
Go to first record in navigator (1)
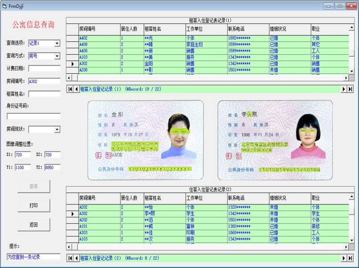coord(70,89)
